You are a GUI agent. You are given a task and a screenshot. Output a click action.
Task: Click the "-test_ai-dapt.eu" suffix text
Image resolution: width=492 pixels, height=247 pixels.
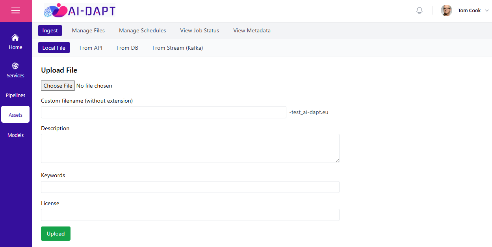coord(309,112)
